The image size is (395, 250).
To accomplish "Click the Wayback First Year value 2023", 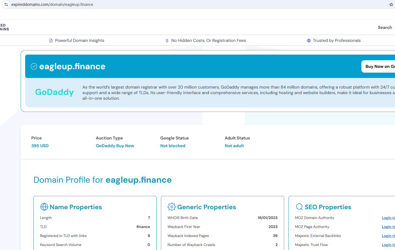I will 273,227.
